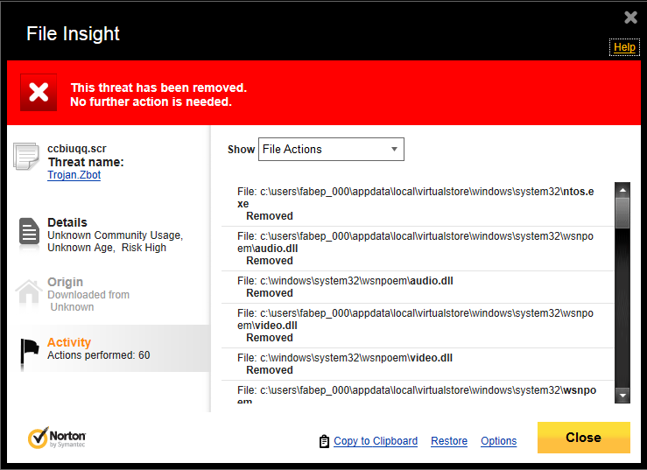647x470 pixels.
Task: Open the Show File Actions dropdown
Action: pos(331,150)
